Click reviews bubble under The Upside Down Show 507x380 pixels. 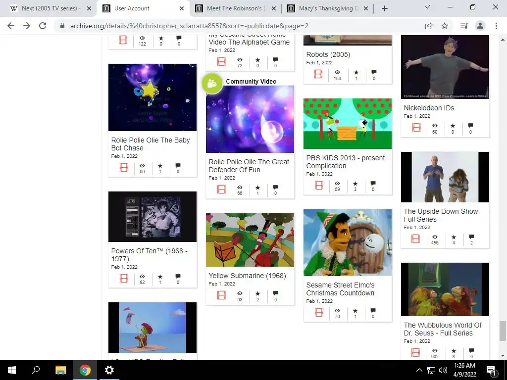click(x=471, y=237)
